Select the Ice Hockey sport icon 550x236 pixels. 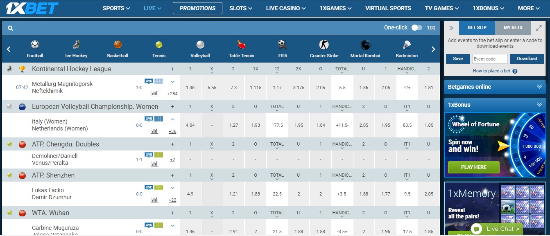point(76,45)
